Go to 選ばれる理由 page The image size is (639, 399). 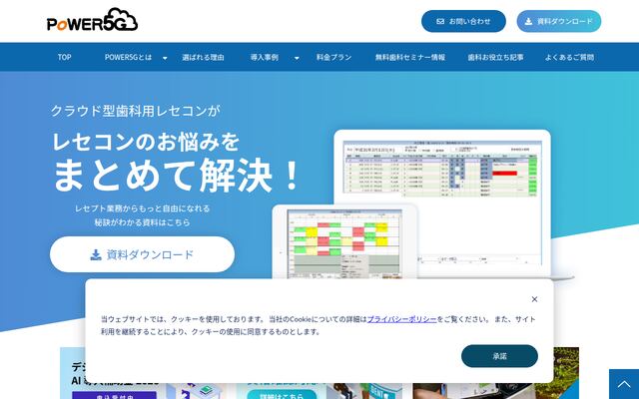(x=203, y=58)
